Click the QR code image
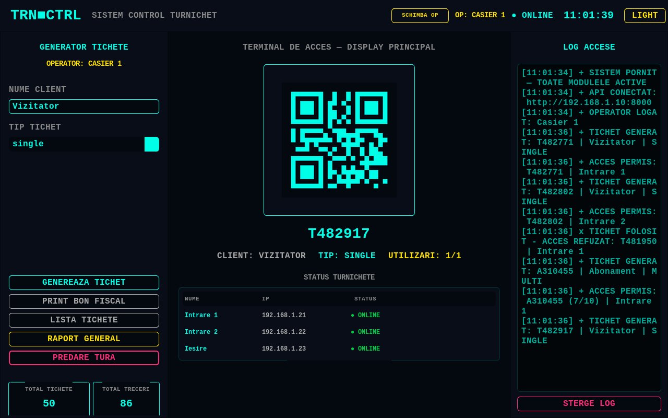 pyautogui.click(x=339, y=140)
